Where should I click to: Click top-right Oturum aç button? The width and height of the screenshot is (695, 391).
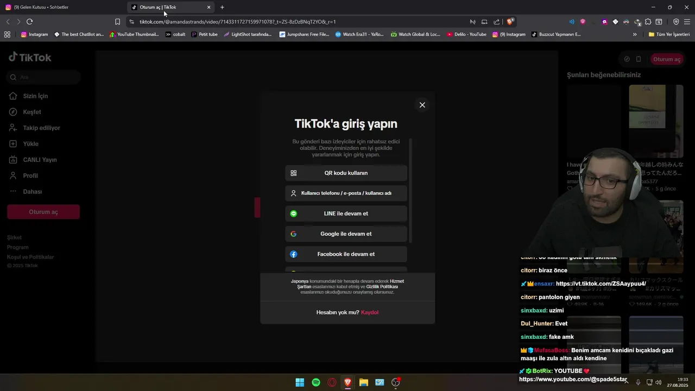[x=667, y=59]
